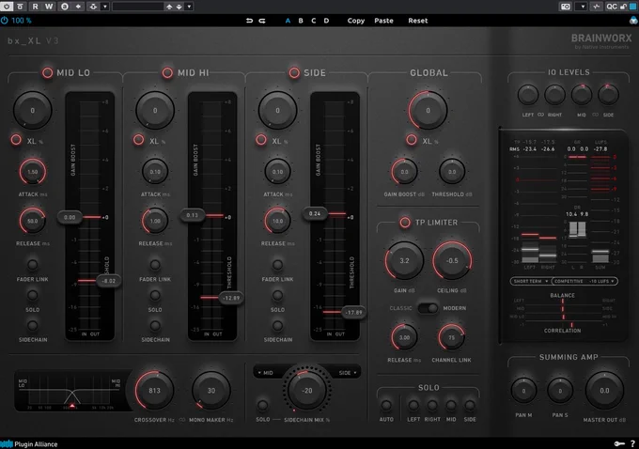This screenshot has width=639, height=449.
Task: Select settings slot D
Action: pos(326,21)
